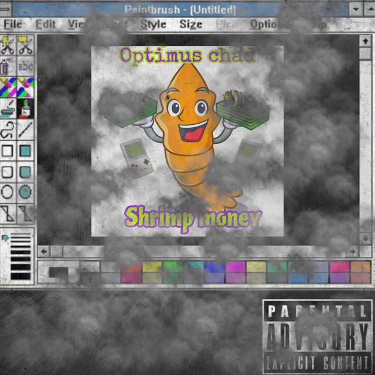Open the File menu
This screenshot has height=375, width=375.
pyautogui.click(x=13, y=24)
